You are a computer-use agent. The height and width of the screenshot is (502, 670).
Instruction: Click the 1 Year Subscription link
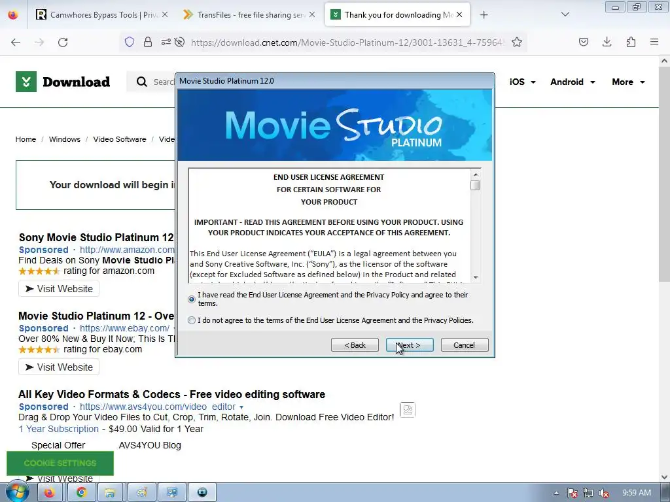58,429
